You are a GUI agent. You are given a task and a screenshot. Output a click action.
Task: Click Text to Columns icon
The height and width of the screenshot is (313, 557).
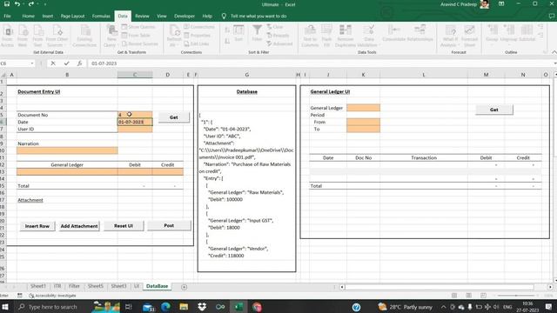pyautogui.click(x=310, y=36)
